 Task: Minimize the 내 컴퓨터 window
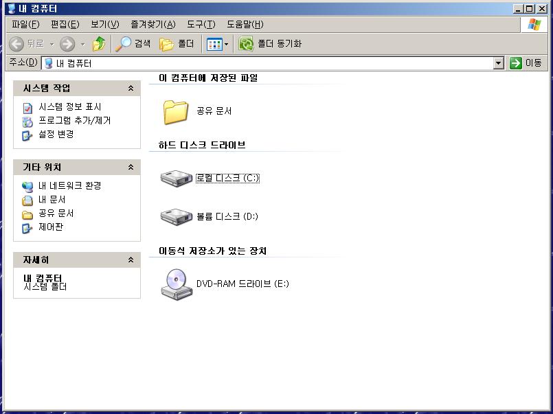coord(518,8)
